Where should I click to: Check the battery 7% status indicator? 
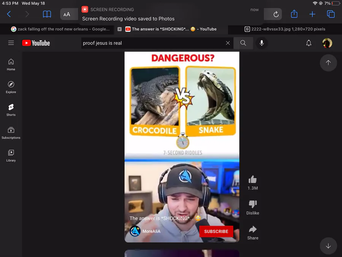[x=332, y=3]
